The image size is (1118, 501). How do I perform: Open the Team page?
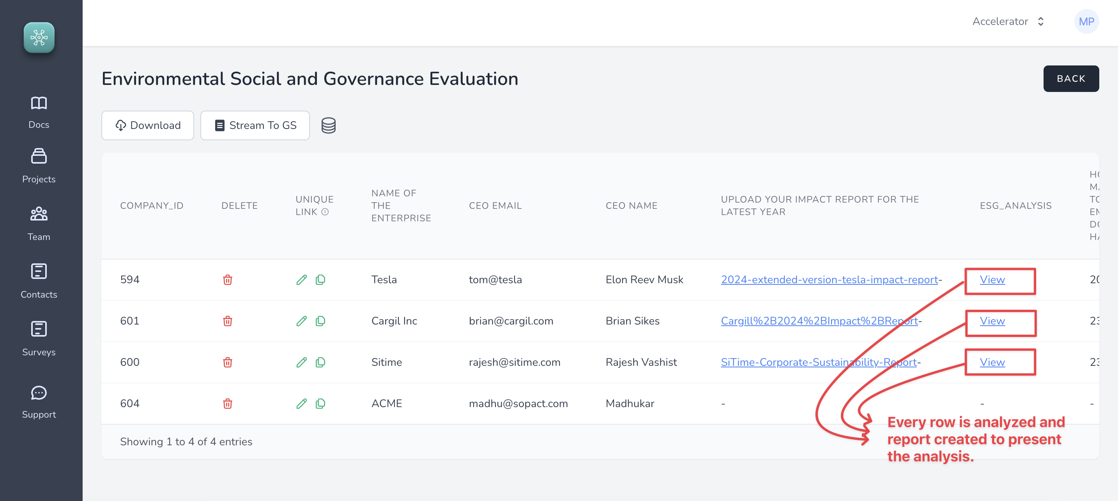point(39,224)
